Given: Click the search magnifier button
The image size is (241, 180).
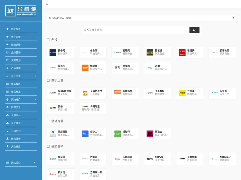Looking at the screenshot, I should click(x=194, y=30).
